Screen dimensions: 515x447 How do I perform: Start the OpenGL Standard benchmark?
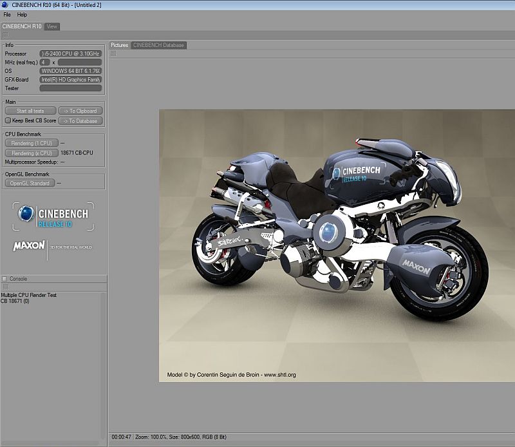[x=30, y=183]
